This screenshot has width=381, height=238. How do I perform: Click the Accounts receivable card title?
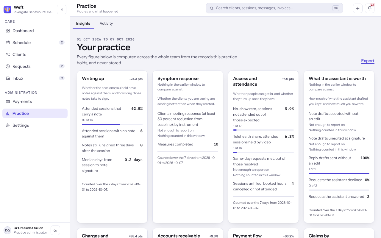tap(179, 236)
